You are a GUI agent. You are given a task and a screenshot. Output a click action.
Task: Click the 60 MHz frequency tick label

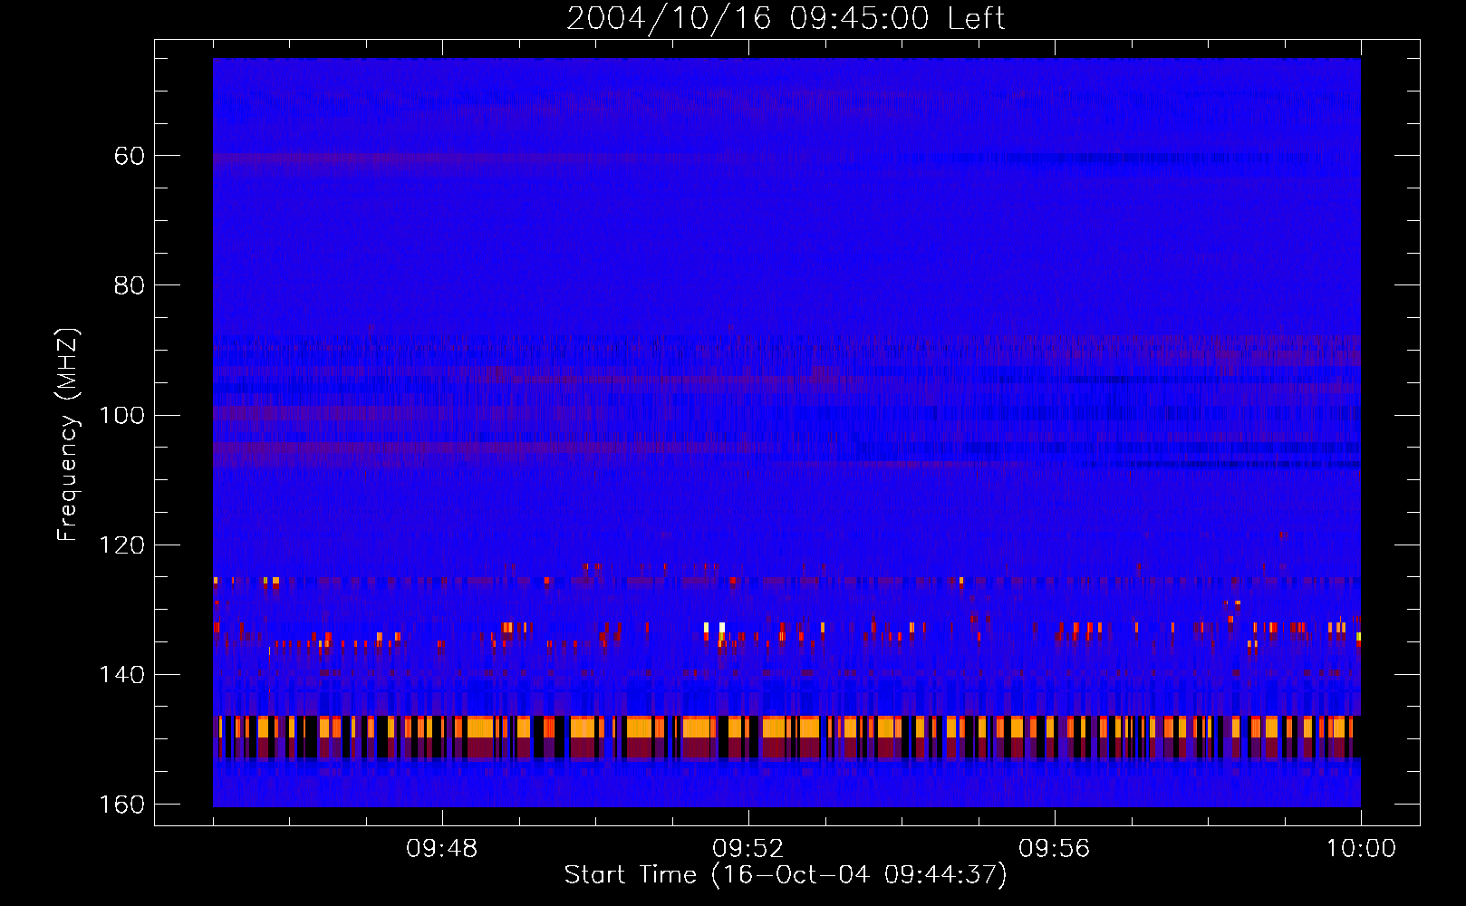130,156
